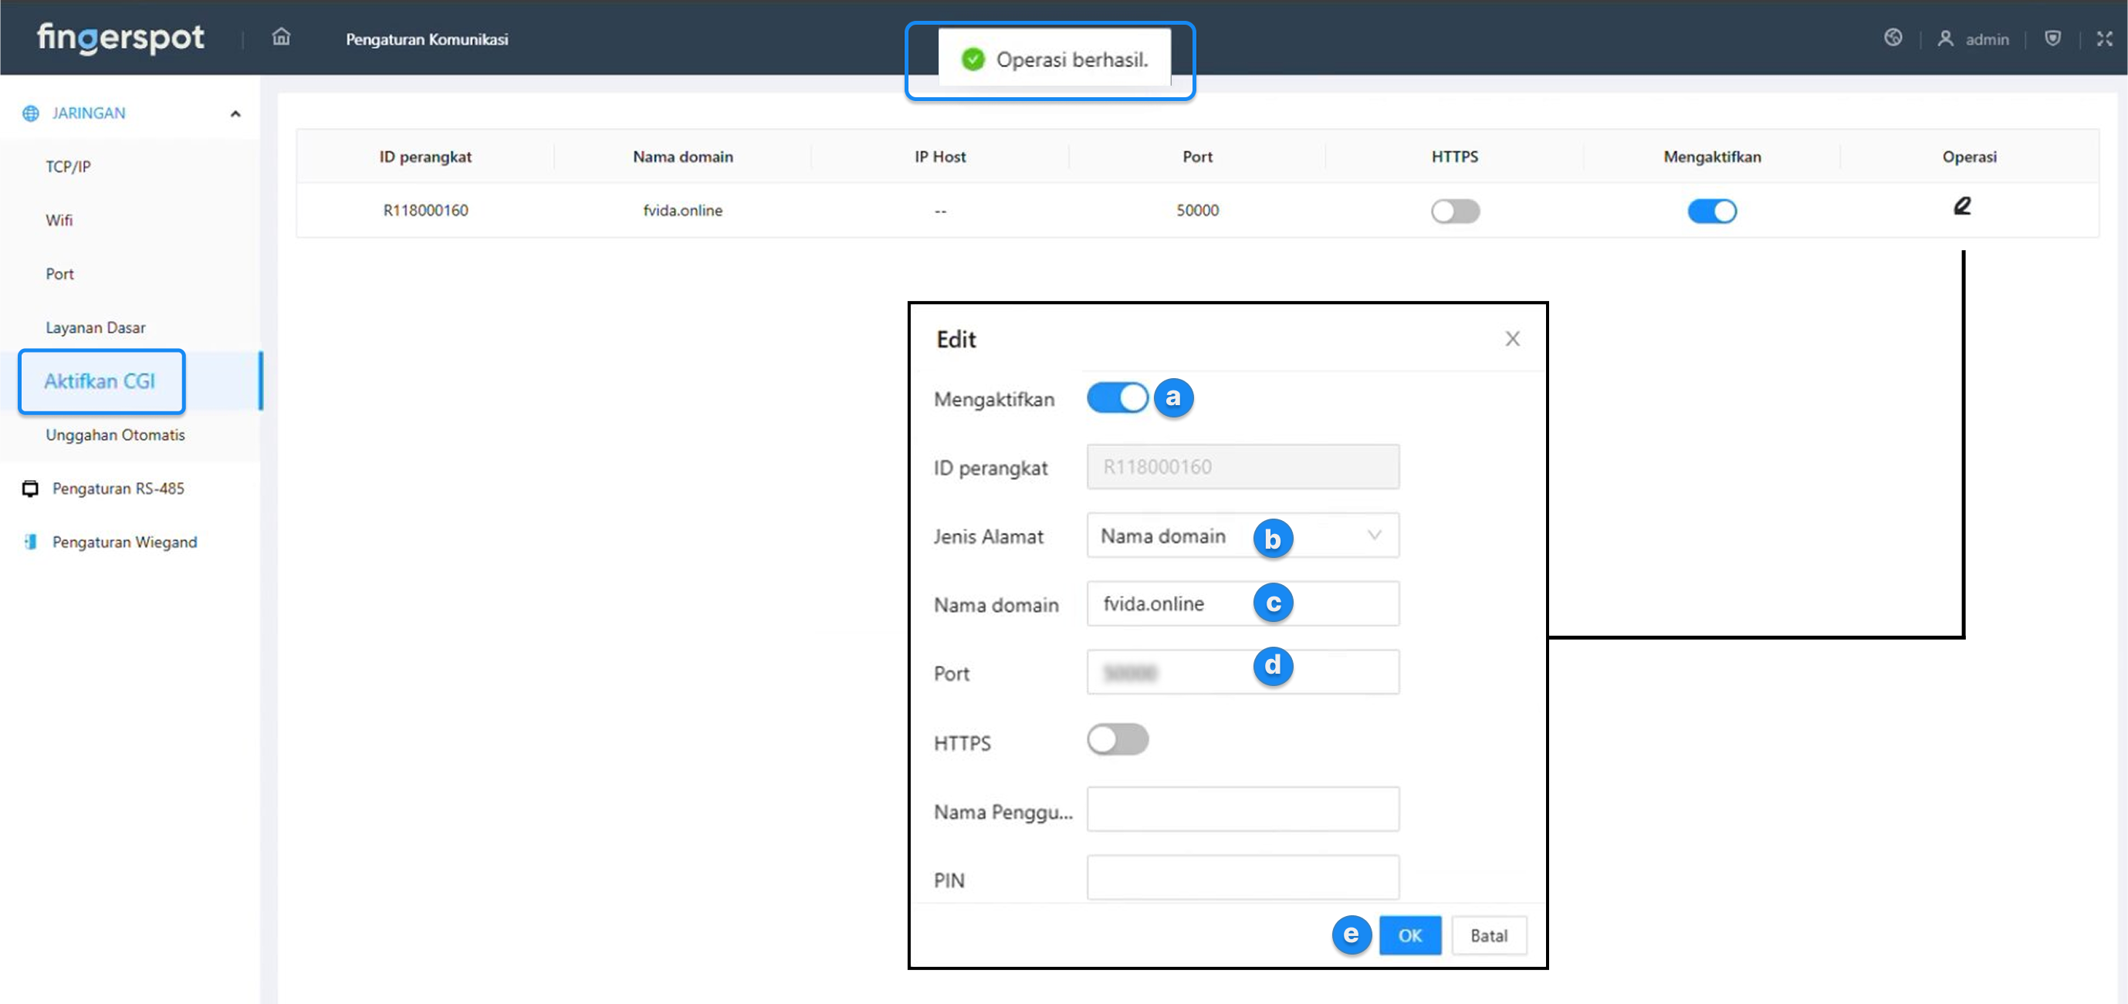Open the language globe icon in header

tap(1893, 38)
